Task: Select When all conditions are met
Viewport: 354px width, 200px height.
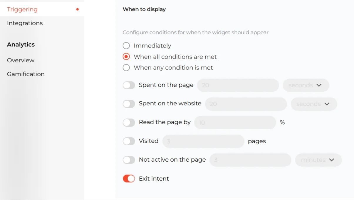Action: [x=126, y=57]
